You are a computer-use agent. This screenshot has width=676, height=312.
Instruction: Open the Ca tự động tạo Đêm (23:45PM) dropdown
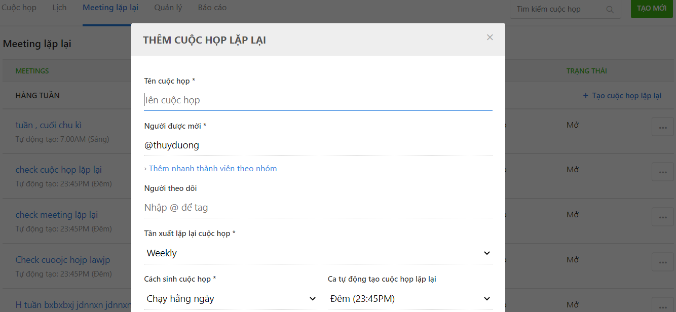tap(410, 299)
